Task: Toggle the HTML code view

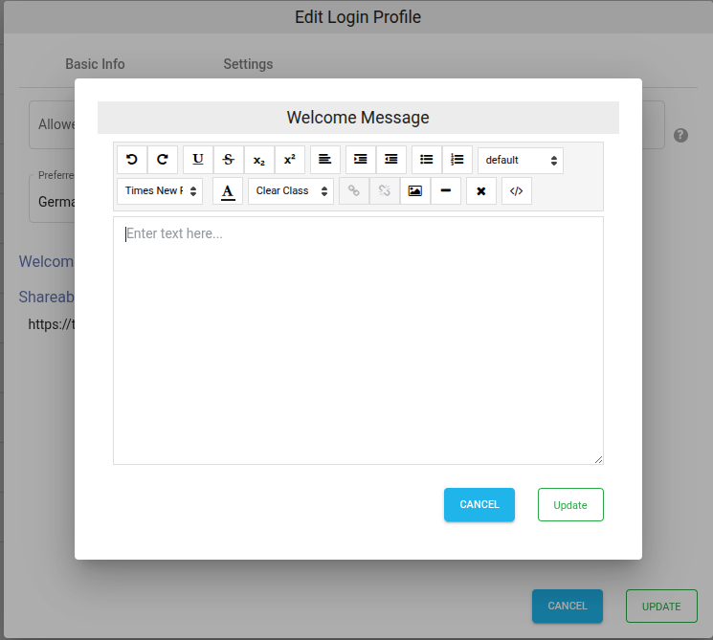Action: [x=517, y=190]
